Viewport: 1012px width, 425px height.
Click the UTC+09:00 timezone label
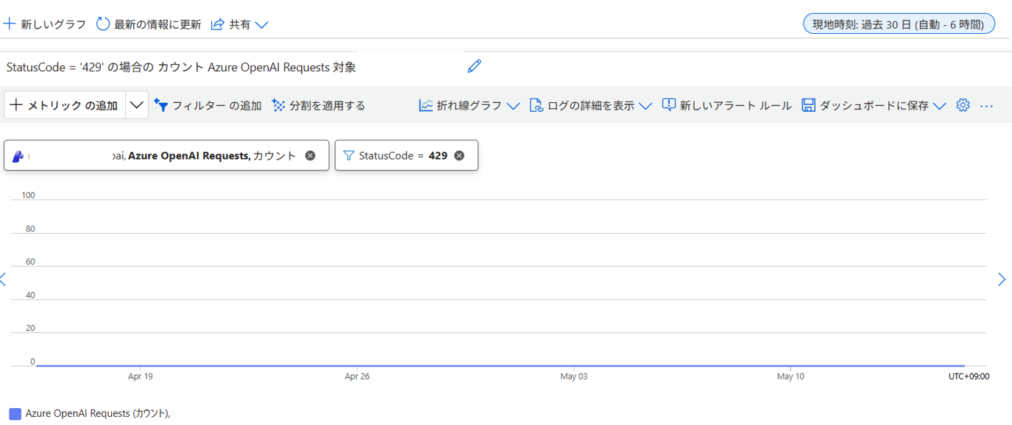click(969, 376)
